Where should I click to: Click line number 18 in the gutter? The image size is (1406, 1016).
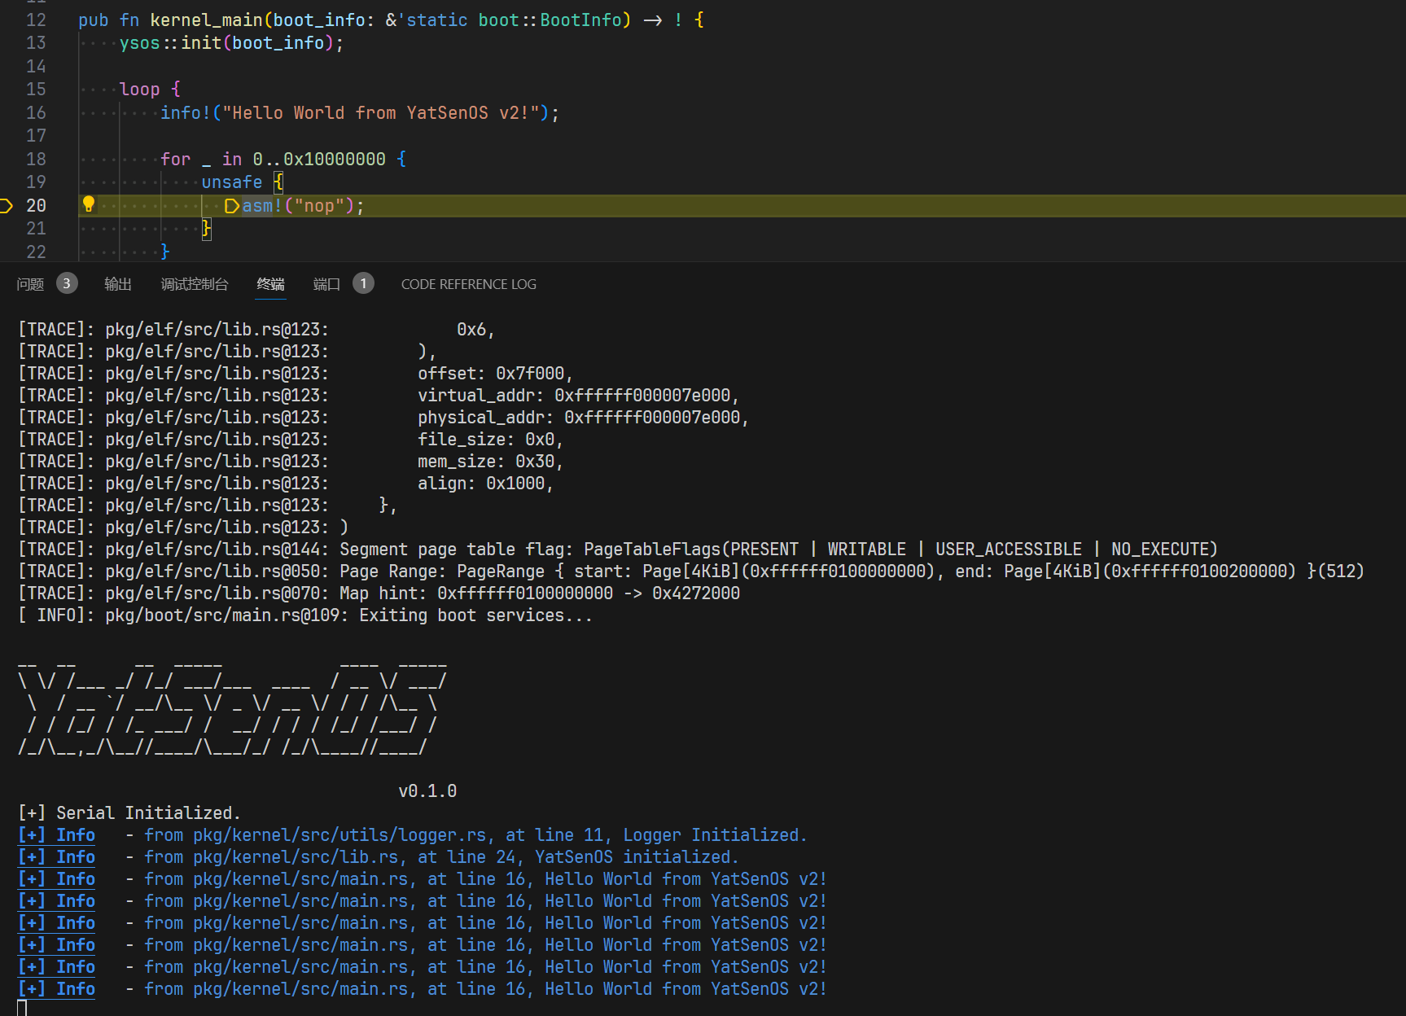[x=36, y=160]
